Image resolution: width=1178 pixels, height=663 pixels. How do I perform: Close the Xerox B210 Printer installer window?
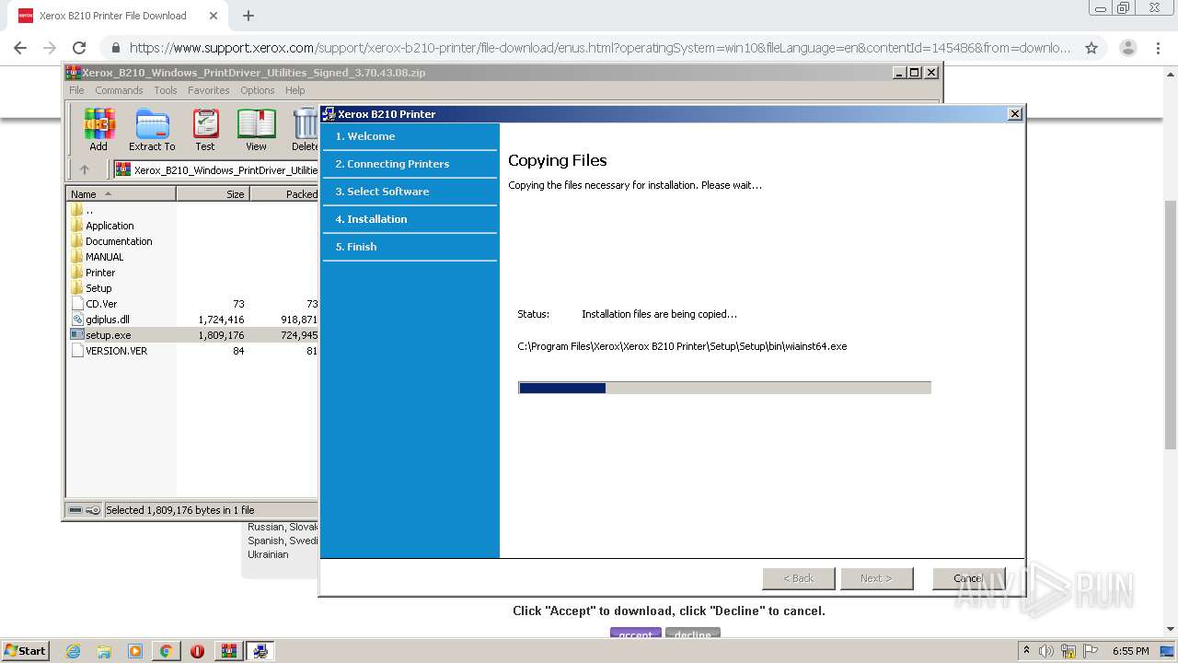1014,113
